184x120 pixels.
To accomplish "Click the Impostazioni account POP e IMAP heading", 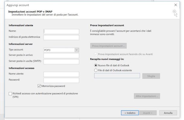I will click(30, 11).
